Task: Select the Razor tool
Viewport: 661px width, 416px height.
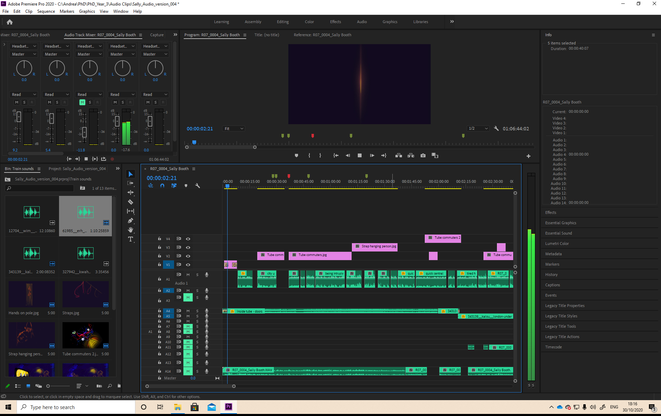Action: [x=131, y=202]
